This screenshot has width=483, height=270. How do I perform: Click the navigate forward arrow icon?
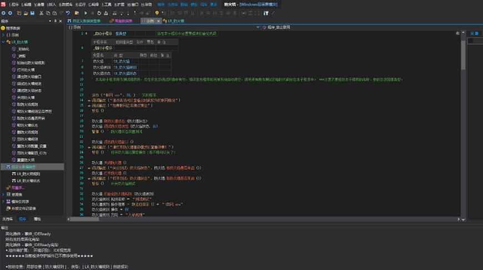[11, 13]
